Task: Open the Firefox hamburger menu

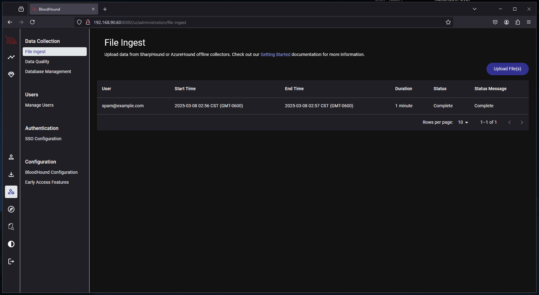Action: 529,22
